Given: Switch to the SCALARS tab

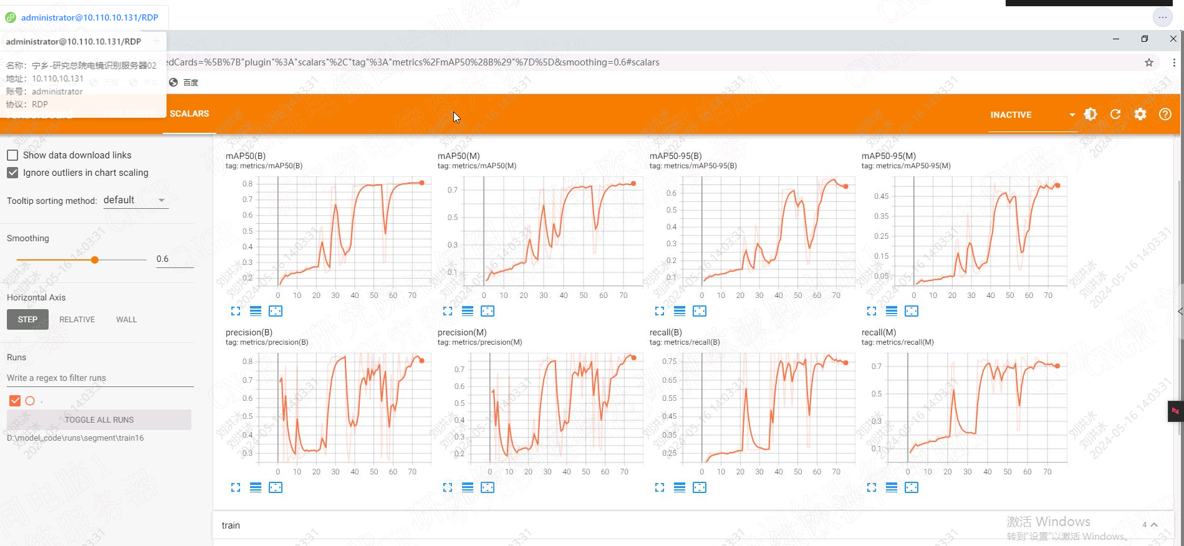Looking at the screenshot, I should (x=190, y=113).
